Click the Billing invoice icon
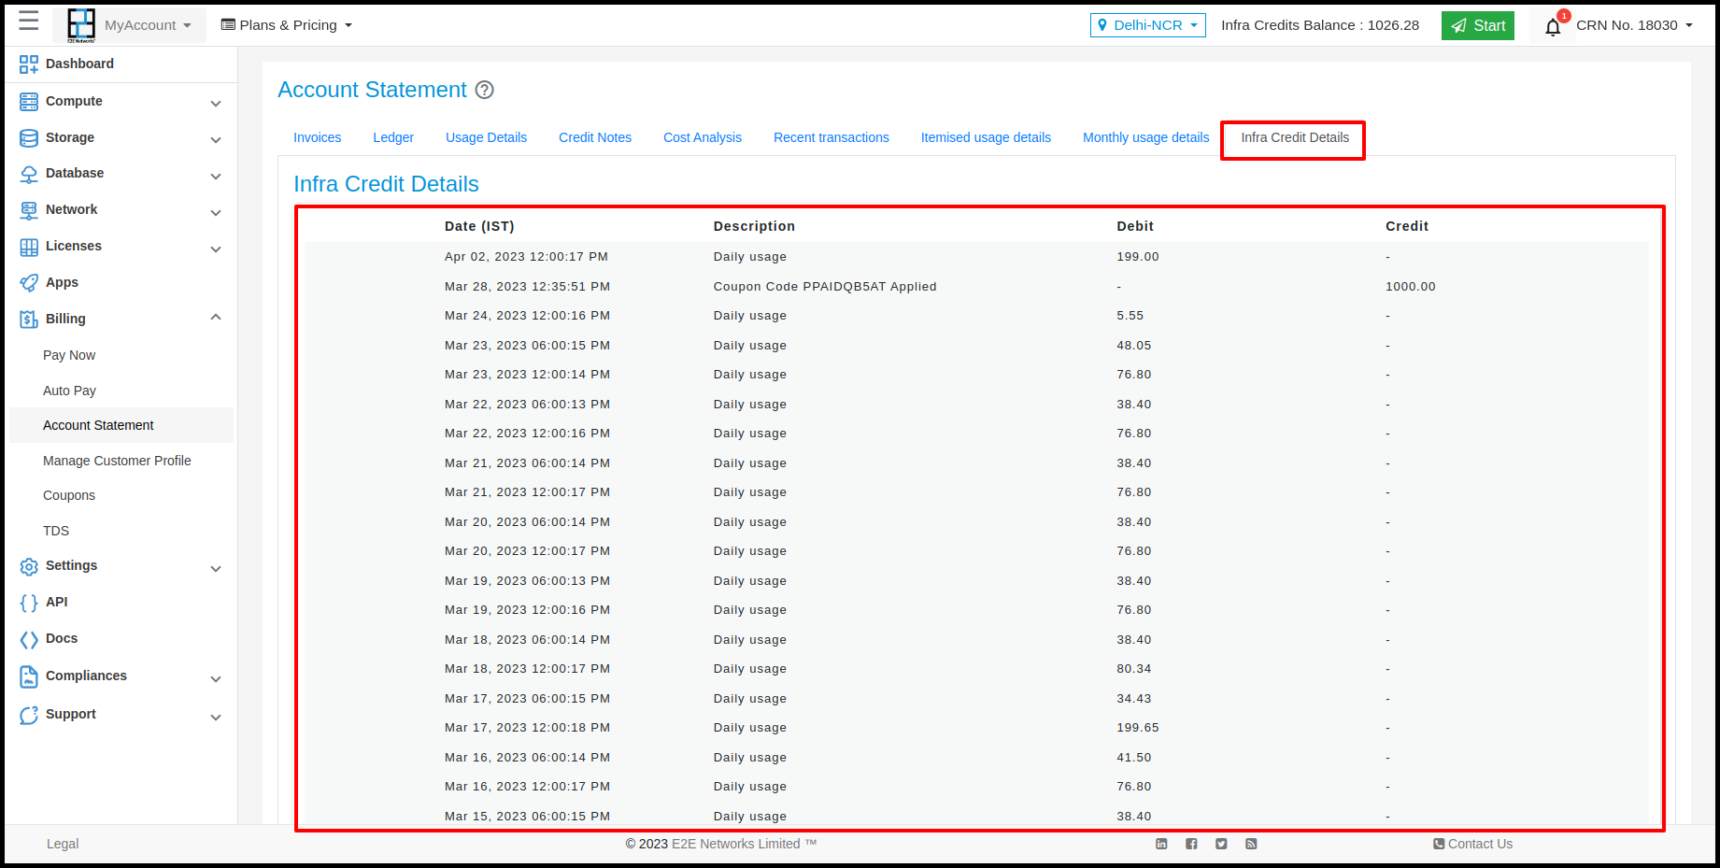 (29, 320)
